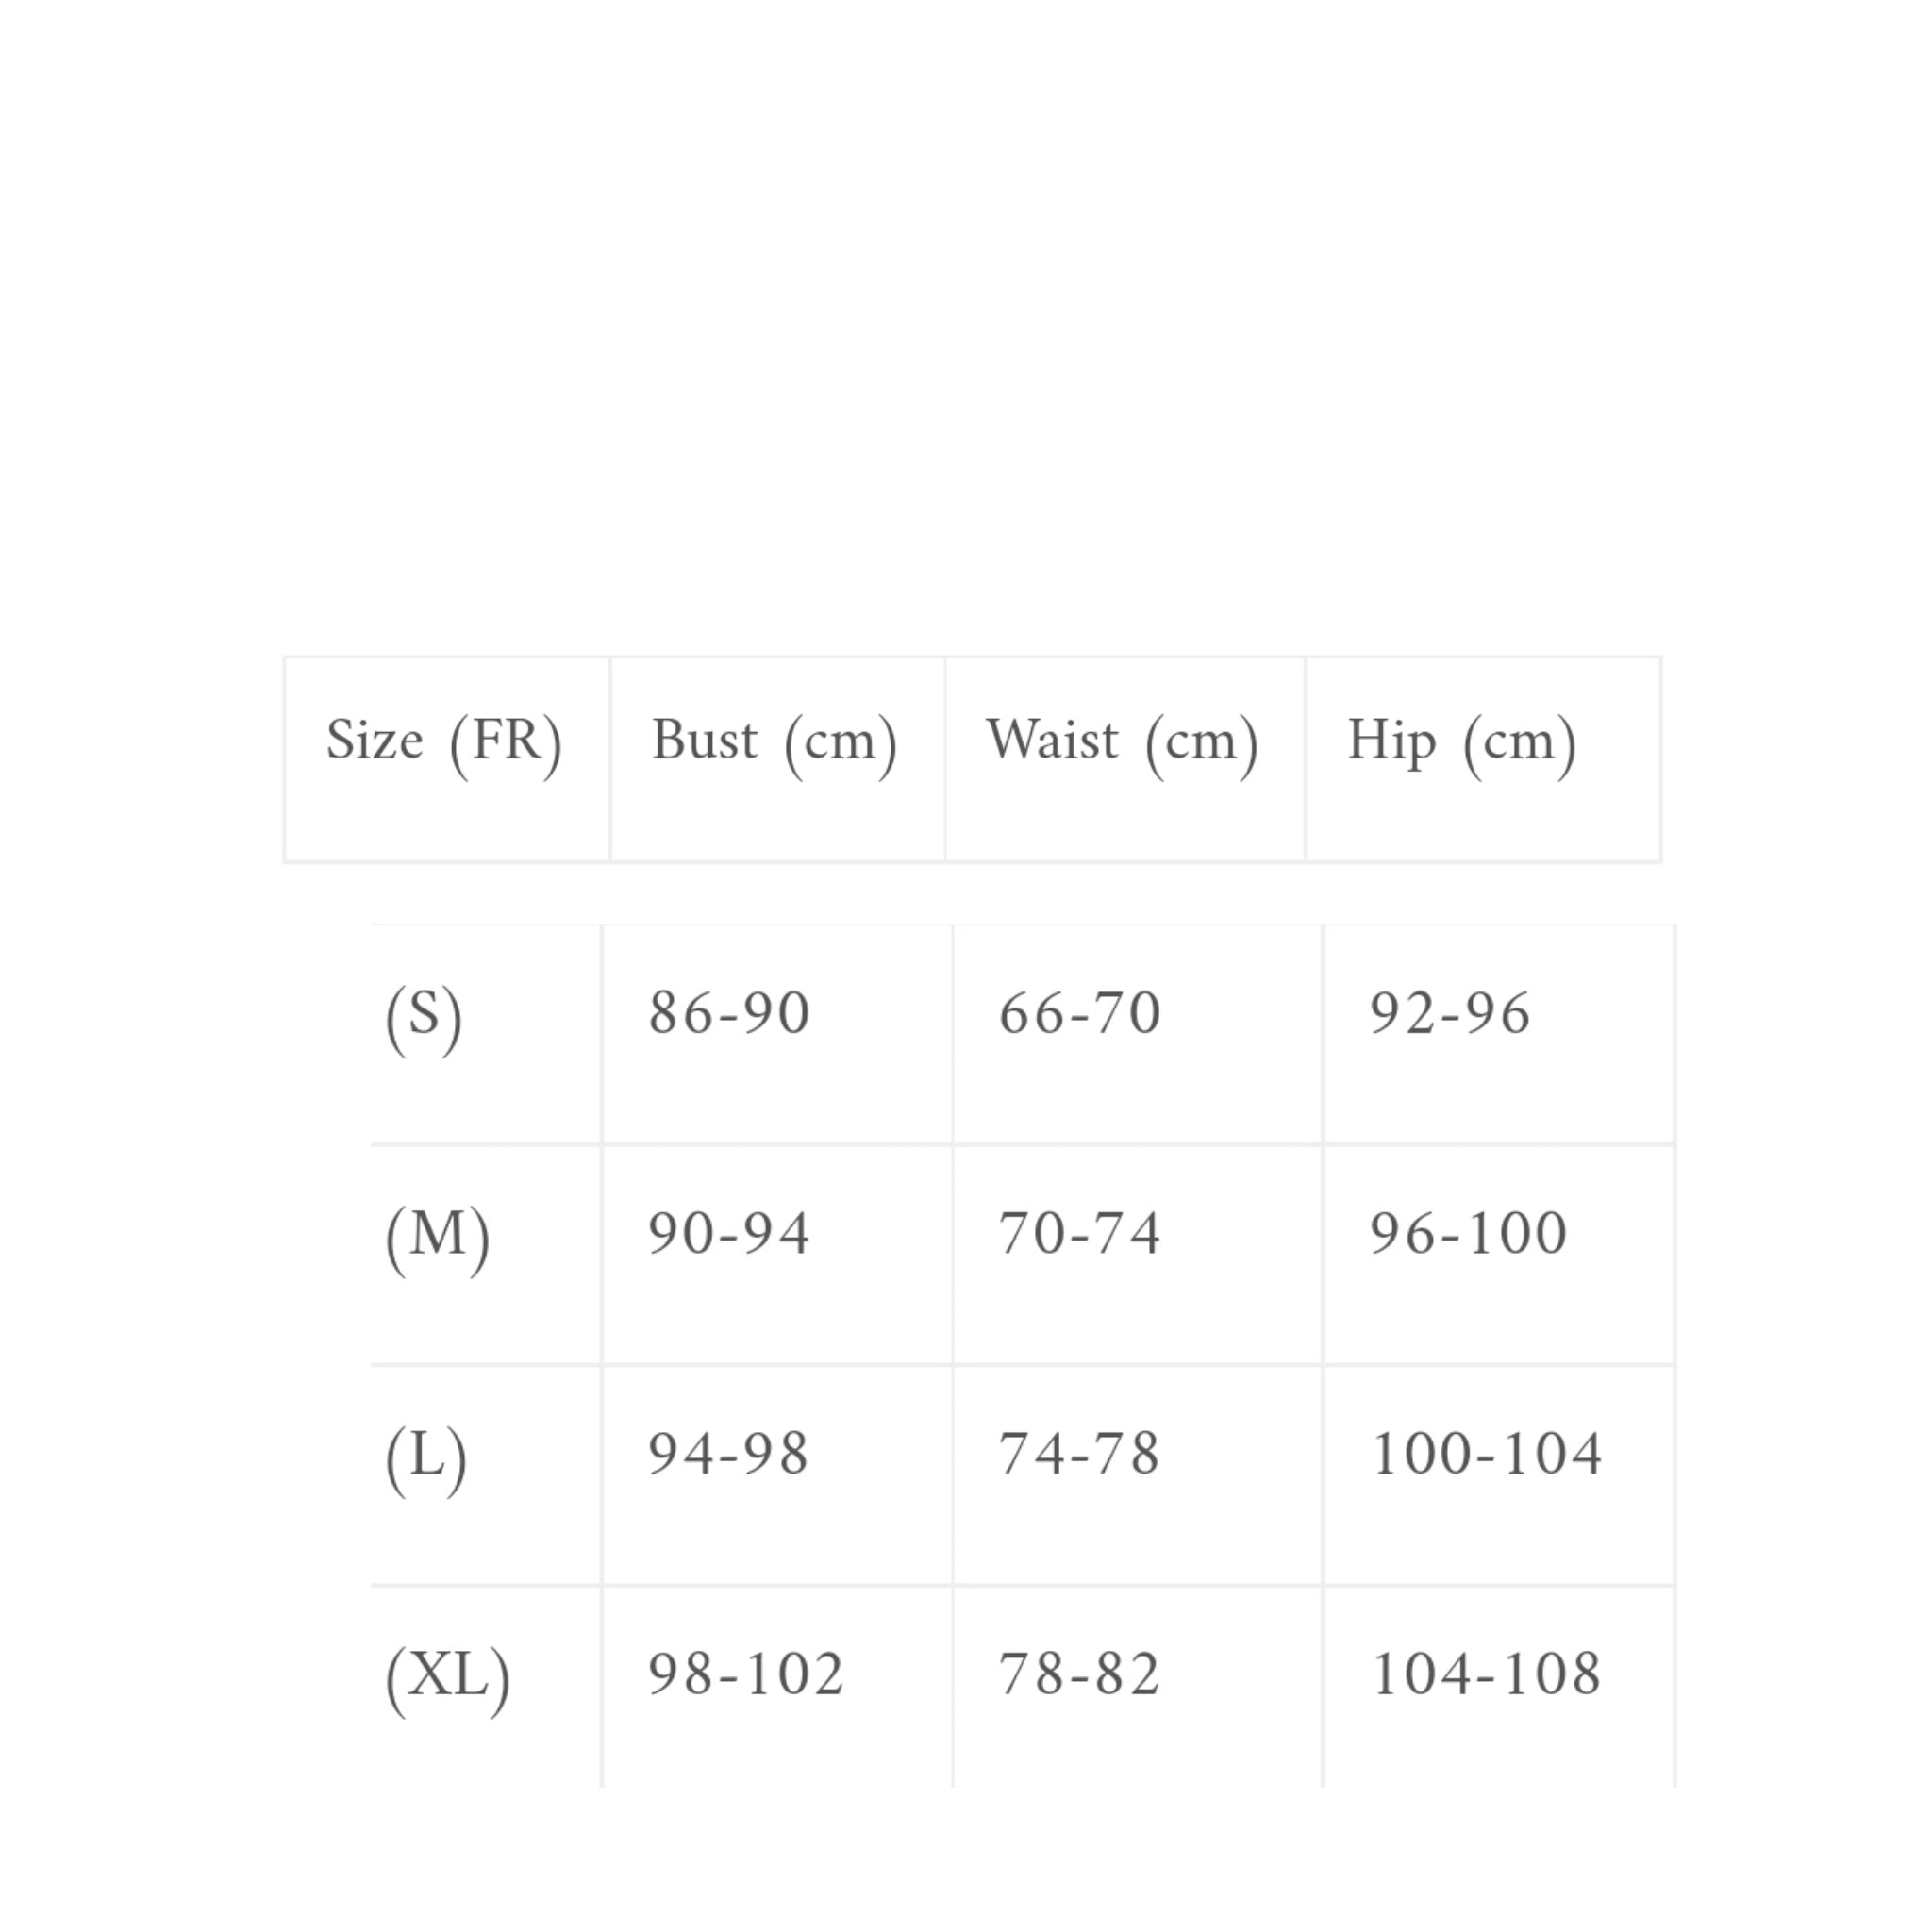
Task: Select waist value 74-78
Action: coord(1080,1453)
